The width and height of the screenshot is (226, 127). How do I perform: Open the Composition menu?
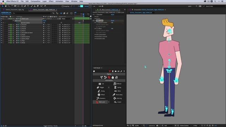(35, 1)
